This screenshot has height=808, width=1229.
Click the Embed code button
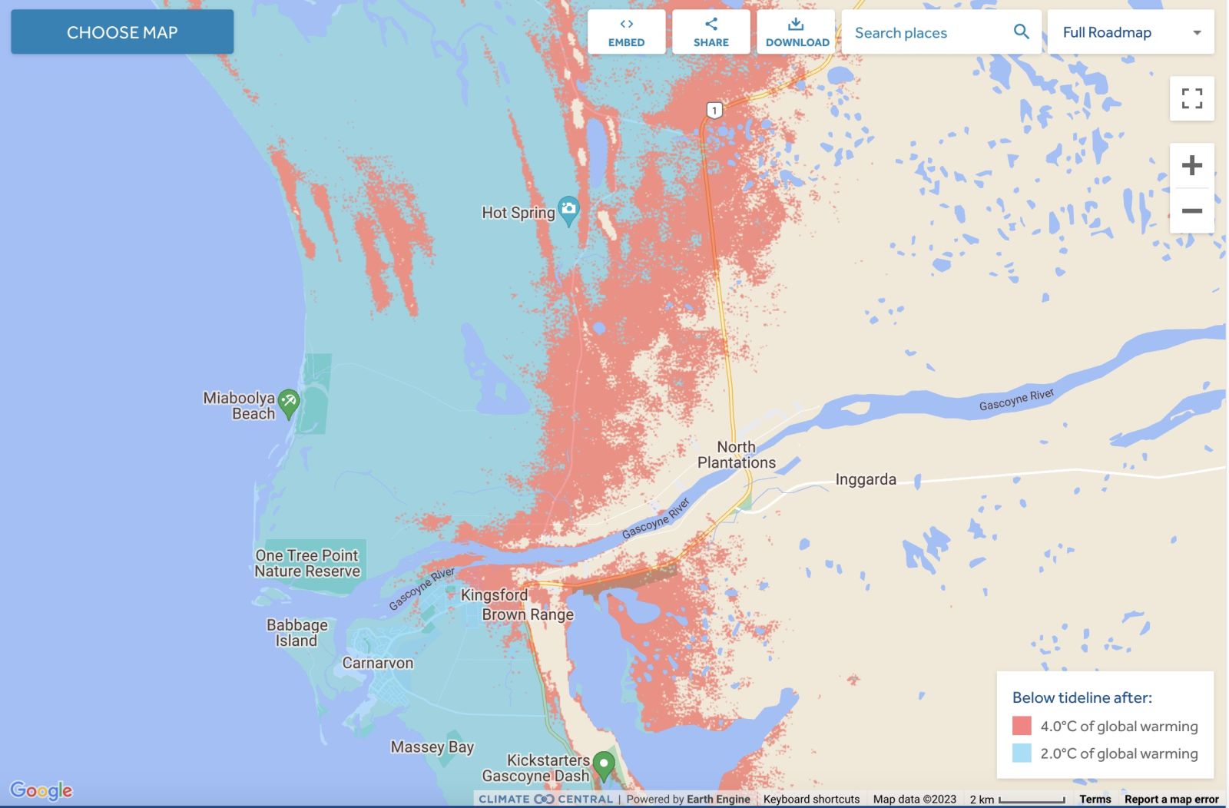[626, 32]
